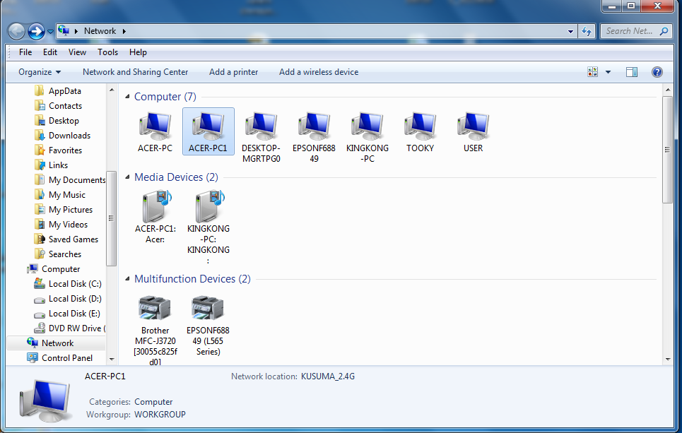Click the change view icon

592,72
